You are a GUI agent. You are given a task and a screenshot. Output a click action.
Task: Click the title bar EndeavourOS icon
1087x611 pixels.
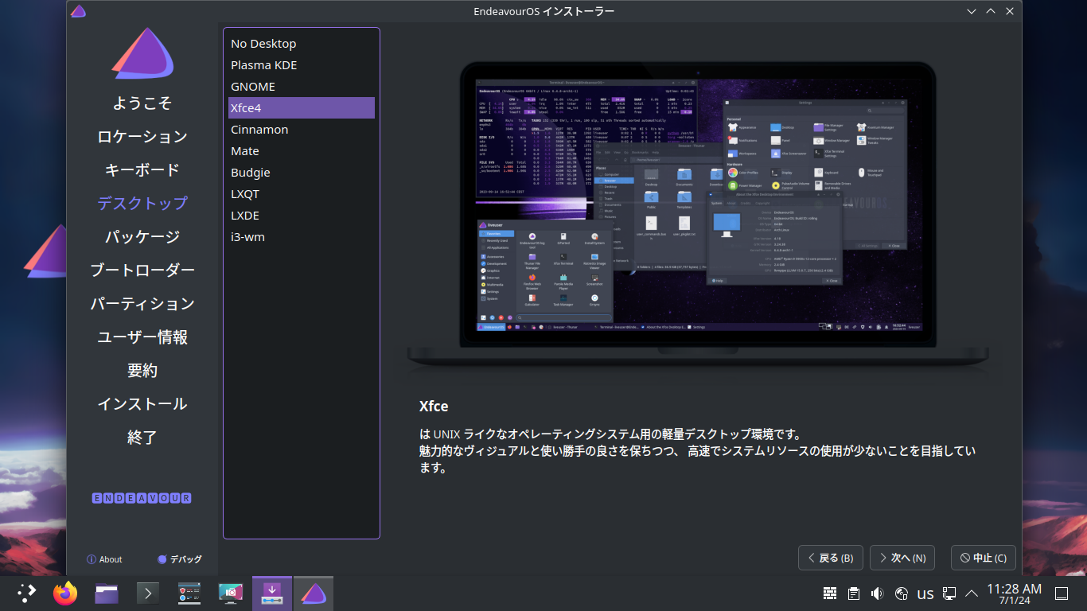click(78, 11)
